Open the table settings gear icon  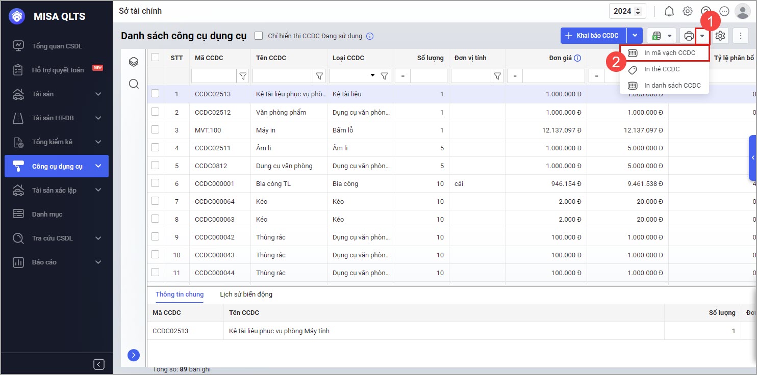tap(720, 36)
